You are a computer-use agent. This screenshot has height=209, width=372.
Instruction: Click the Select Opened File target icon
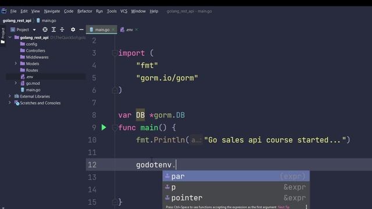click(x=45, y=30)
